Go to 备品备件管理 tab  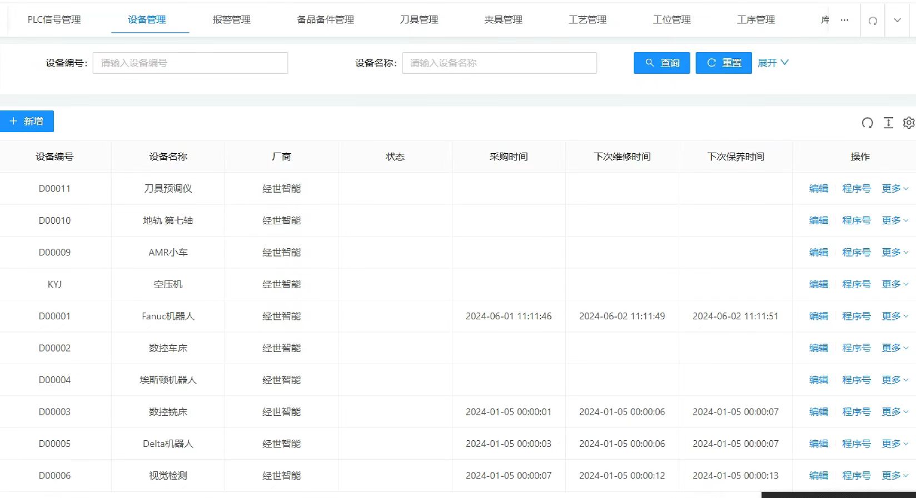(x=325, y=20)
